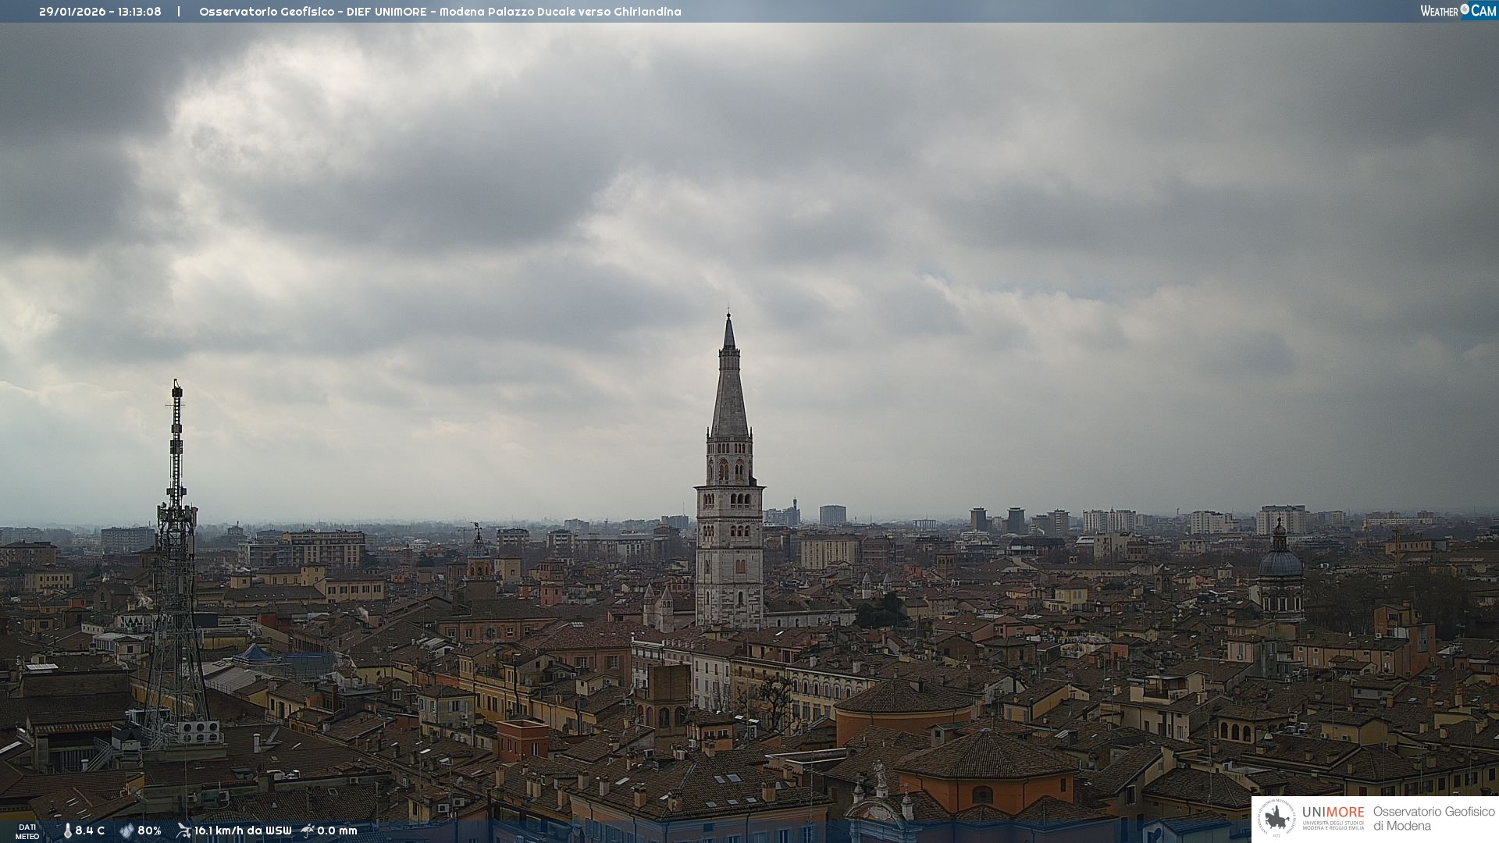1499x843 pixels.
Task: Click the WeatherCam logo
Action: tap(1458, 11)
